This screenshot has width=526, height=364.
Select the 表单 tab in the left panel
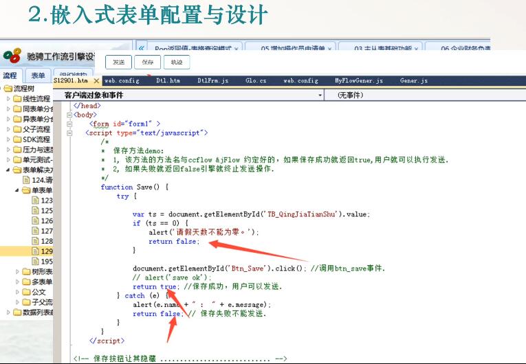click(38, 76)
